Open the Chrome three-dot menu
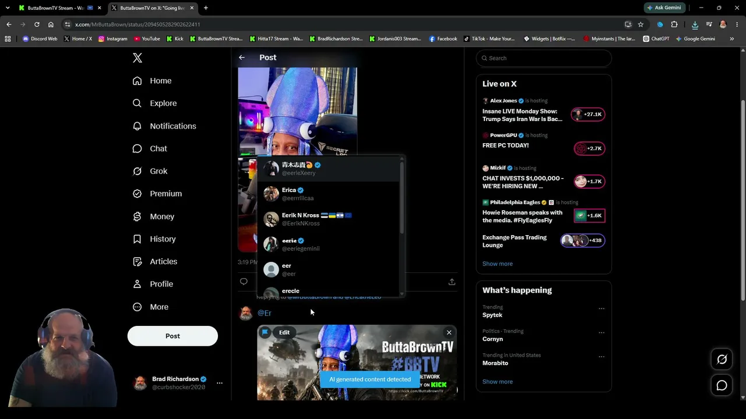Image resolution: width=746 pixels, height=419 pixels. [737, 24]
